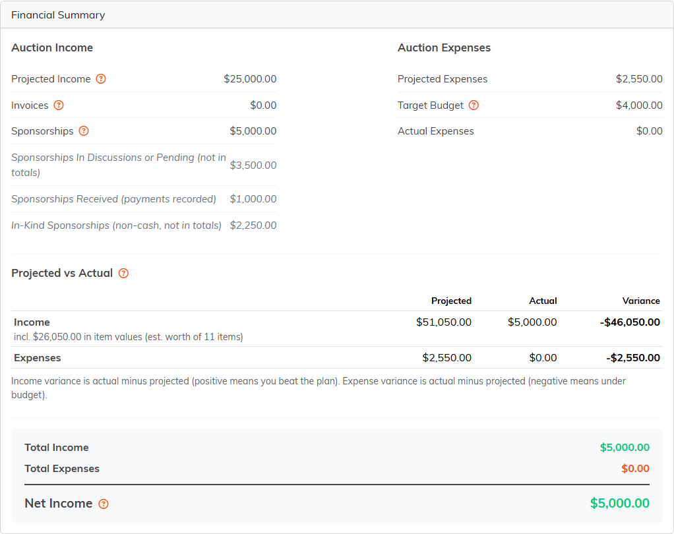The width and height of the screenshot is (674, 534).
Task: Select the $51,050.00 projected income cell
Action: (444, 322)
